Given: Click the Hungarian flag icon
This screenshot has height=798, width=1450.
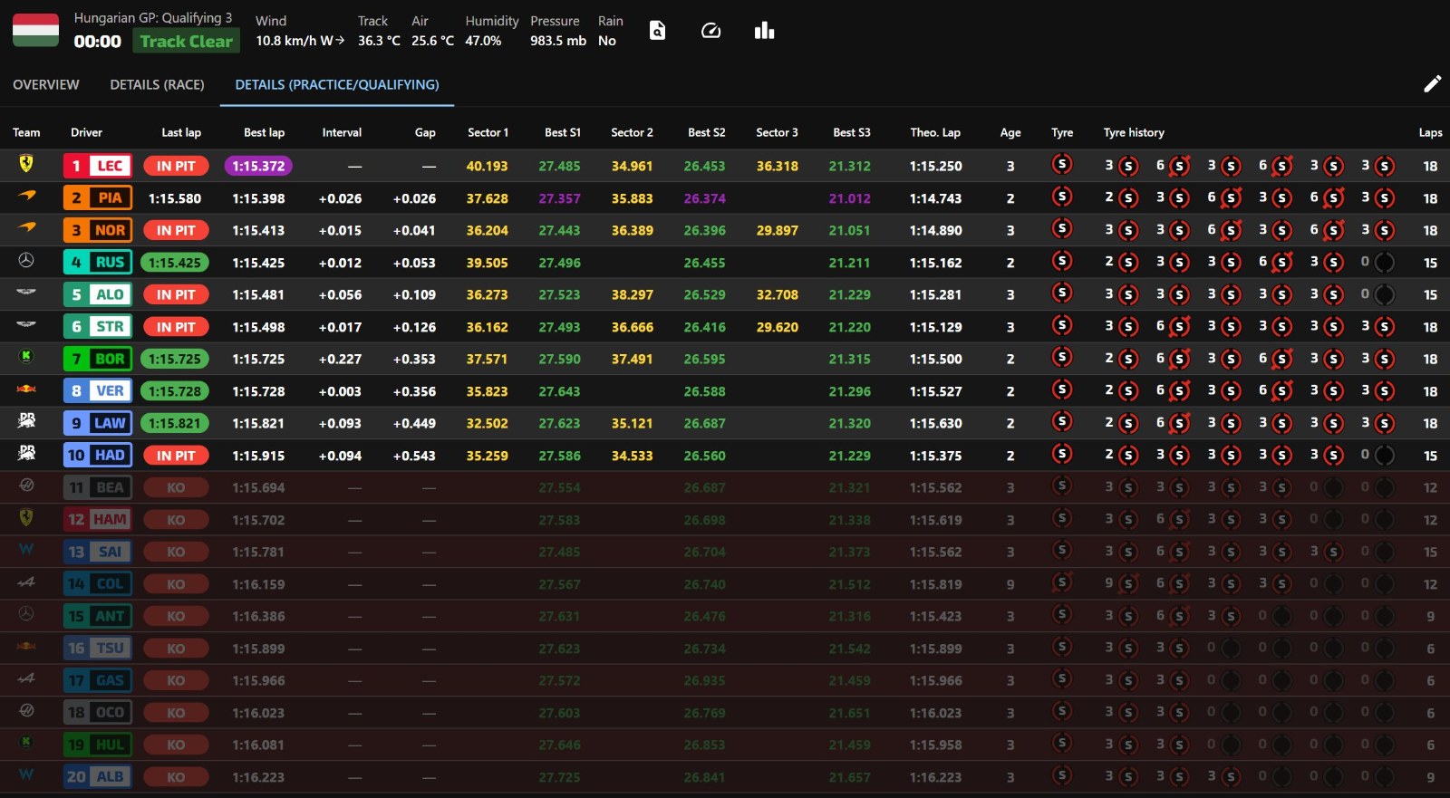Looking at the screenshot, I should 35,30.
